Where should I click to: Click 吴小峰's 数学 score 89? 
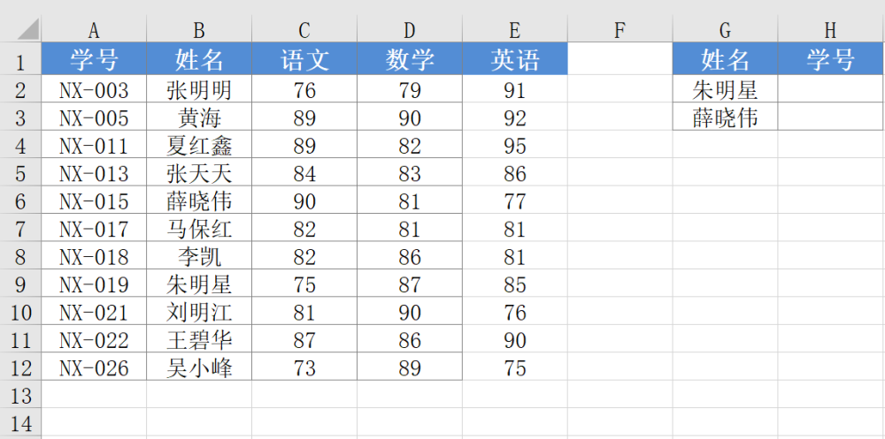pos(410,368)
